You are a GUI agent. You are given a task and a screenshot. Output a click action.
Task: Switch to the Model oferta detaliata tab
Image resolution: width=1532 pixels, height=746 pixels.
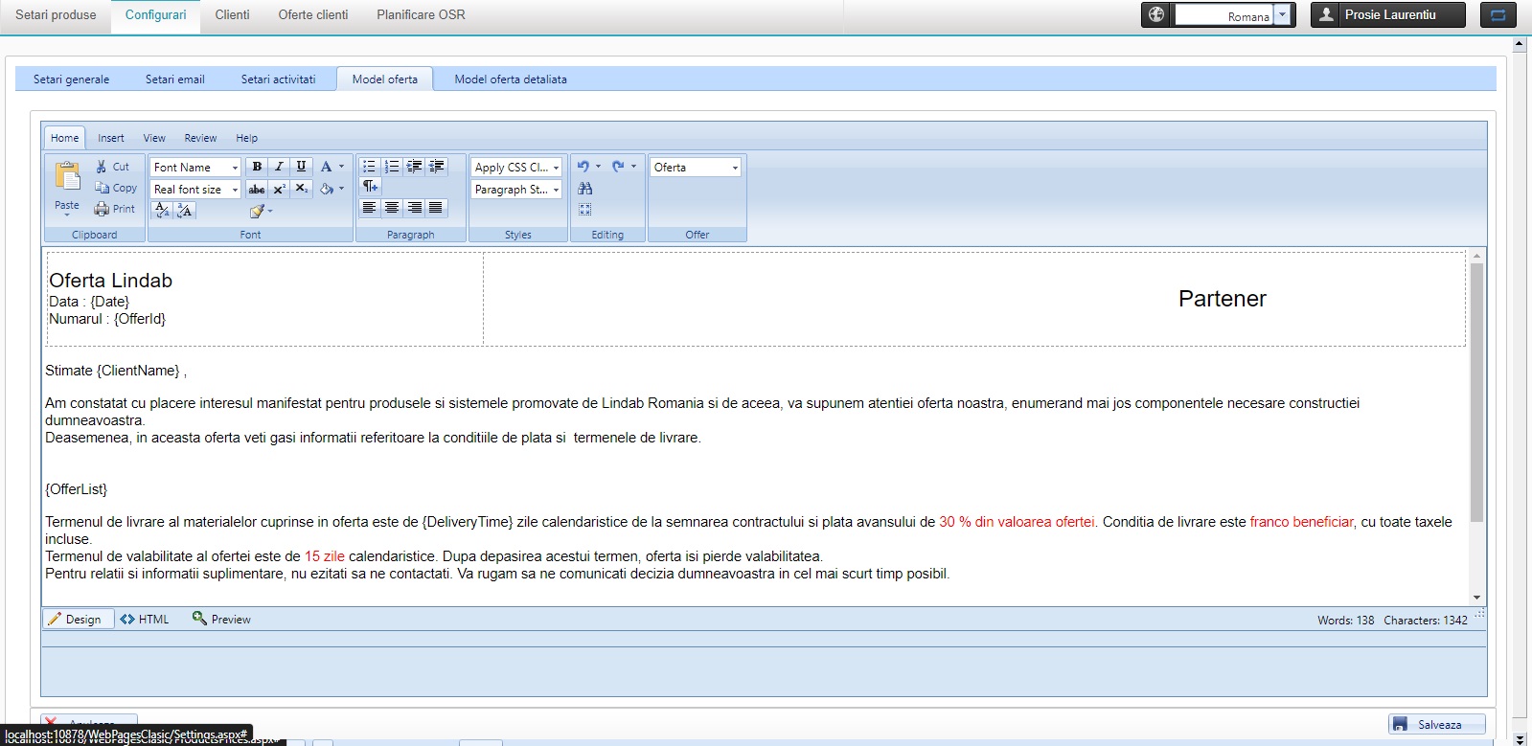(x=510, y=79)
